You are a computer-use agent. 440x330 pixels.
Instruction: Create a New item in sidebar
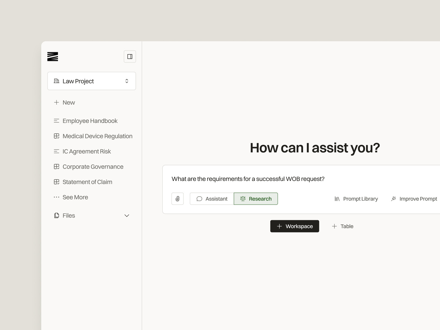click(64, 102)
